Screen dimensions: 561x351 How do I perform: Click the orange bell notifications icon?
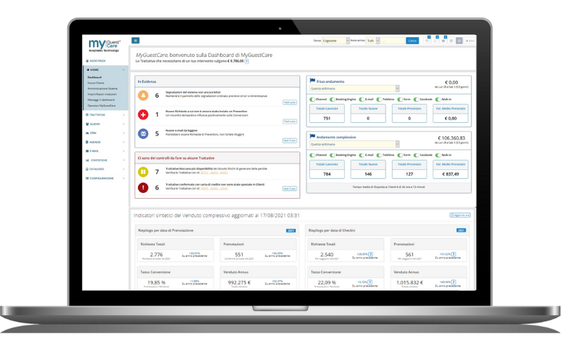143,95
